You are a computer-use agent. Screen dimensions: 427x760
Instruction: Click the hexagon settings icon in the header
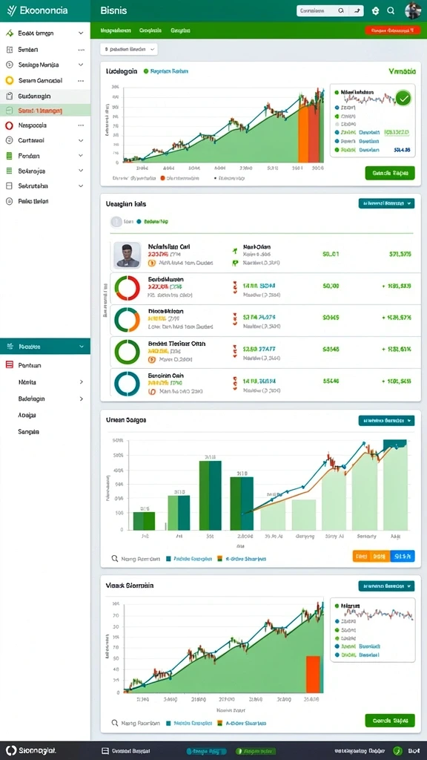tap(374, 10)
